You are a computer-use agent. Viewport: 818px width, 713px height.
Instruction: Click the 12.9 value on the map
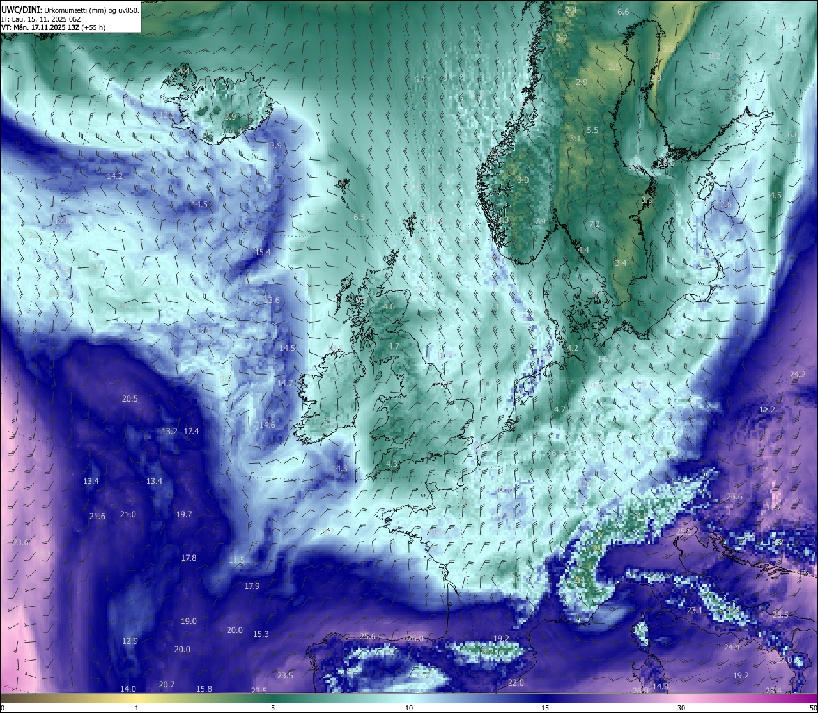coord(130,641)
